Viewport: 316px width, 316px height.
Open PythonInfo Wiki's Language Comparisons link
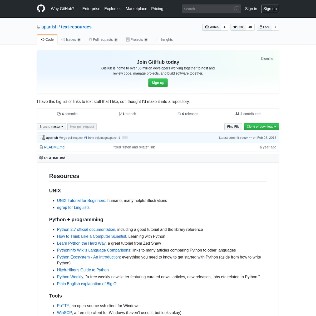94,250
